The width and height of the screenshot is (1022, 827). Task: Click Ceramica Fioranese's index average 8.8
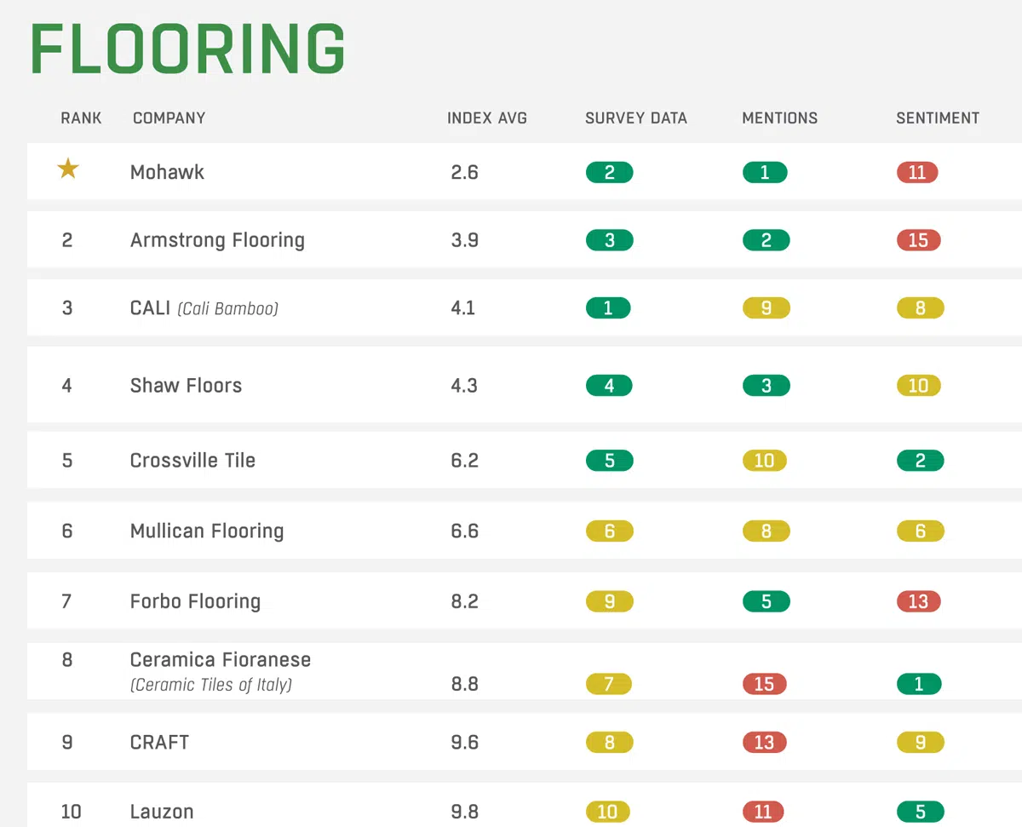465,684
